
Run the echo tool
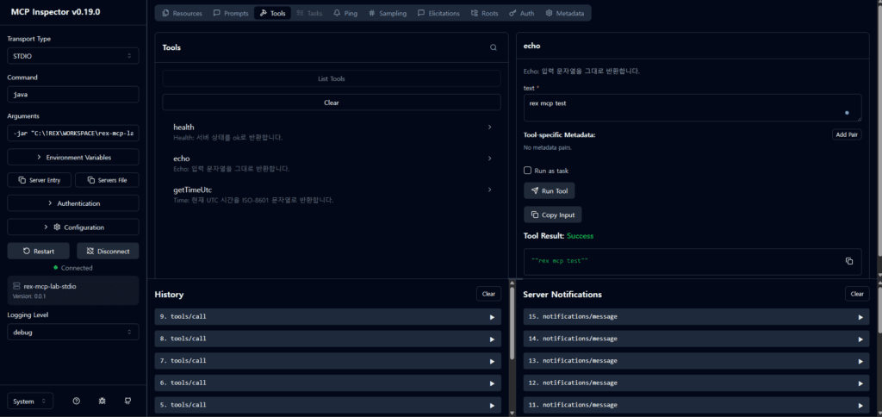pyautogui.click(x=549, y=190)
